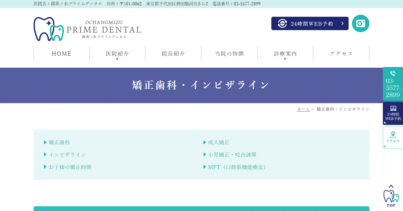Screen dimensions: 403x211
Task: Click 医院名：御茶ノ水プライムデンタル top text
Action: [68, 4]
